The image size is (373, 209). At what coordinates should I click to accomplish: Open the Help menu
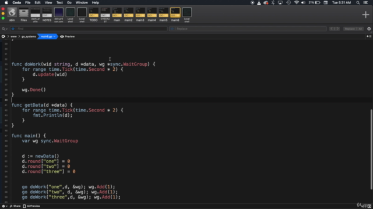[96, 2]
